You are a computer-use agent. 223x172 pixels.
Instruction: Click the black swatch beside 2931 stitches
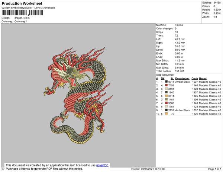[166, 110]
